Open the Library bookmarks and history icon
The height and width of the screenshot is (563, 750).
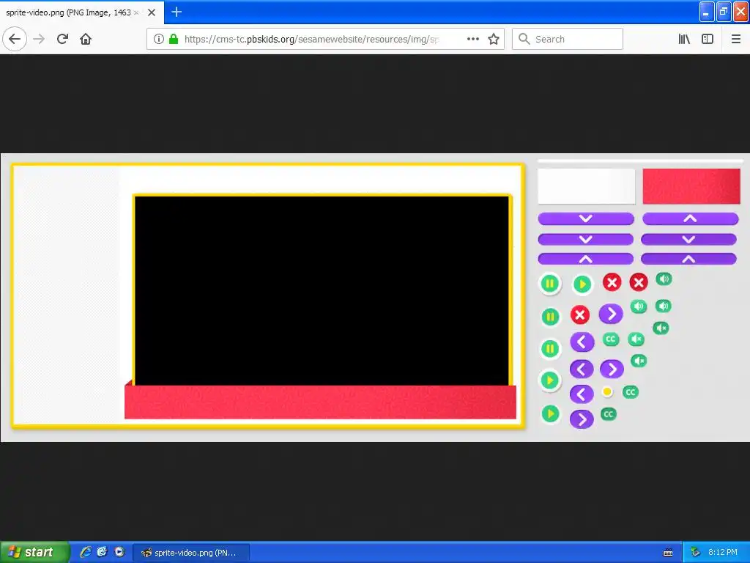click(x=685, y=40)
